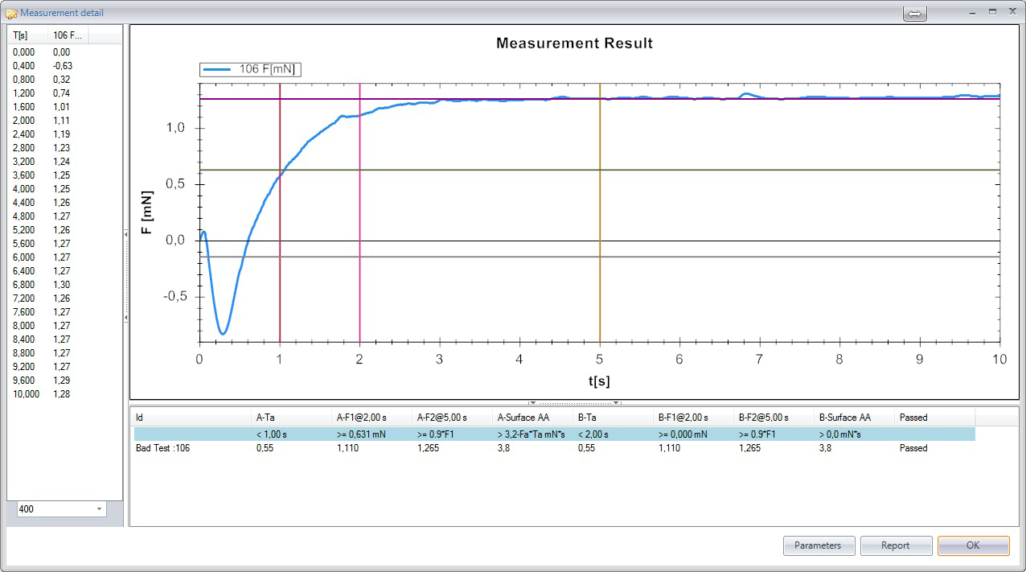
Task: Select the 6,800 time row in data list
Action: click(x=24, y=285)
